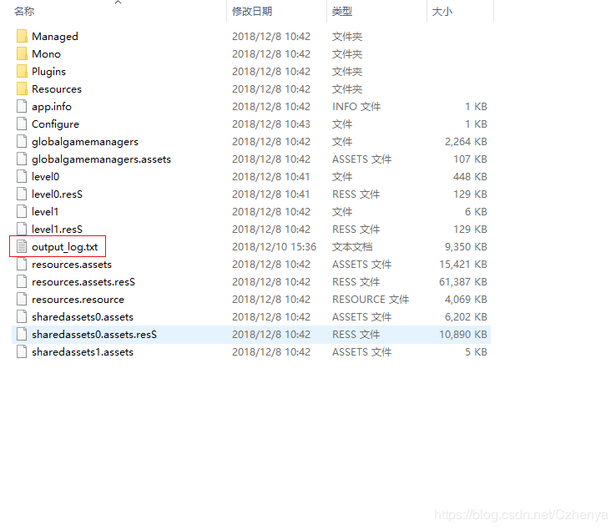Image resolution: width=616 pixels, height=530 pixels.
Task: Click the RESOURCE 文件 type cell
Action: click(371, 300)
